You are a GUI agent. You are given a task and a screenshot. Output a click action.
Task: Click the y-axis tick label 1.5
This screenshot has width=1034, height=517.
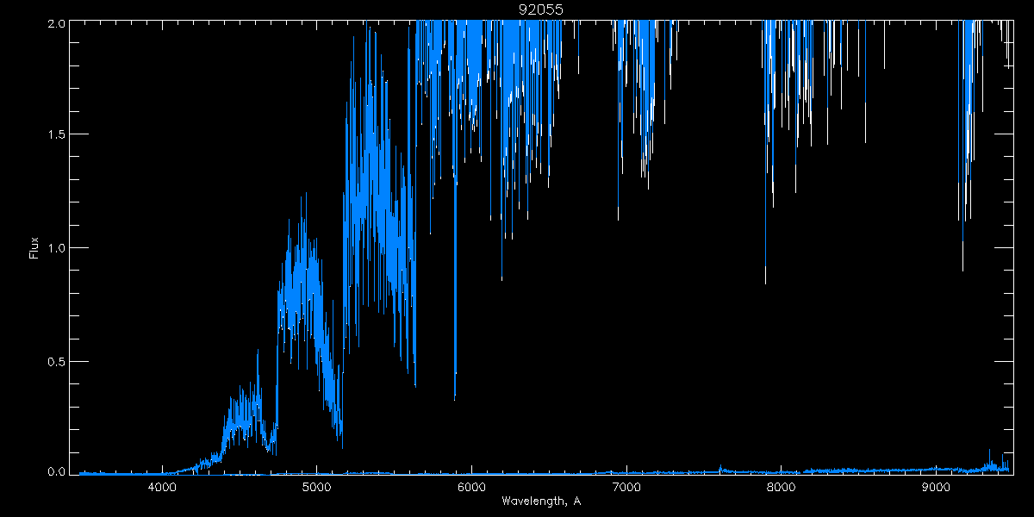(x=55, y=135)
